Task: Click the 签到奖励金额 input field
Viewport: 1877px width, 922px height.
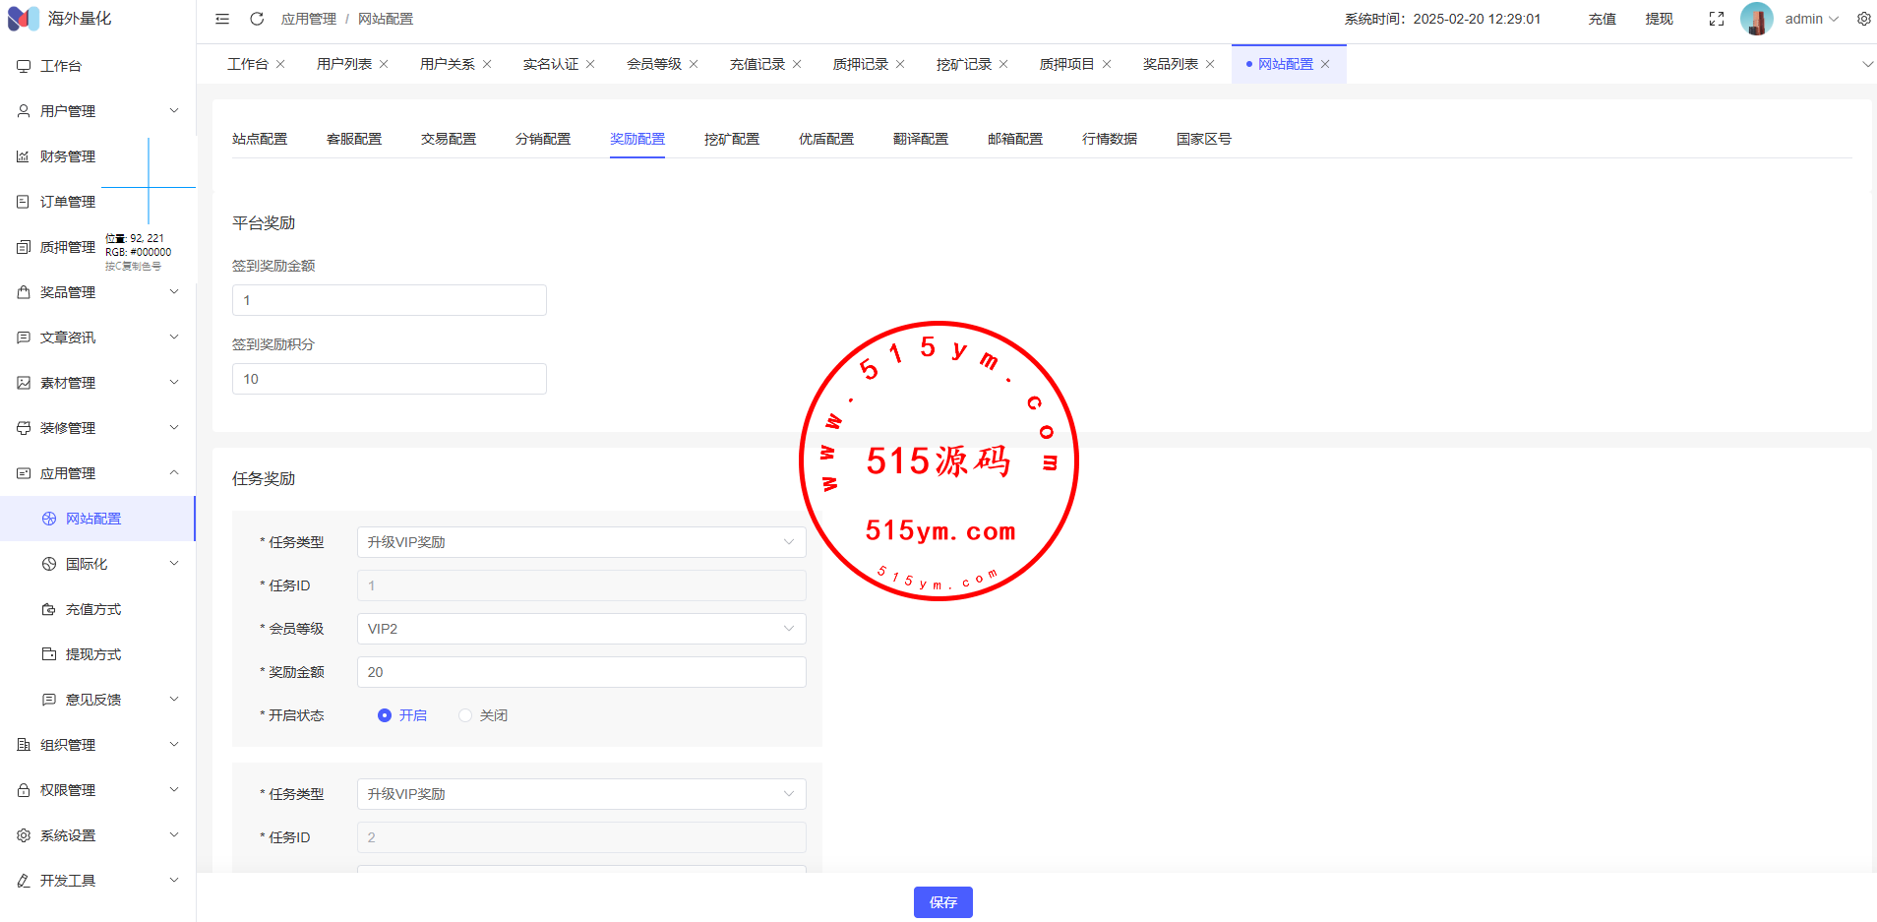Action: point(389,300)
